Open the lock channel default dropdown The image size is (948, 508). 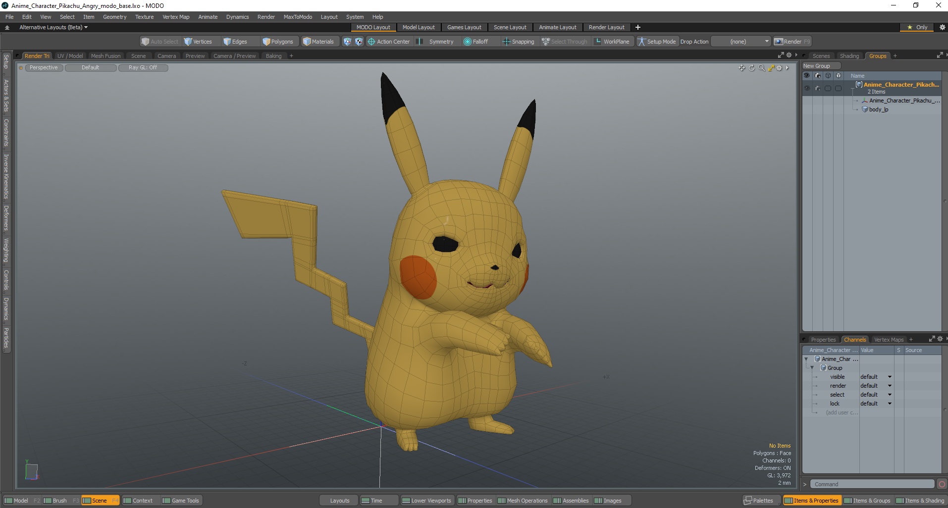pos(876,404)
